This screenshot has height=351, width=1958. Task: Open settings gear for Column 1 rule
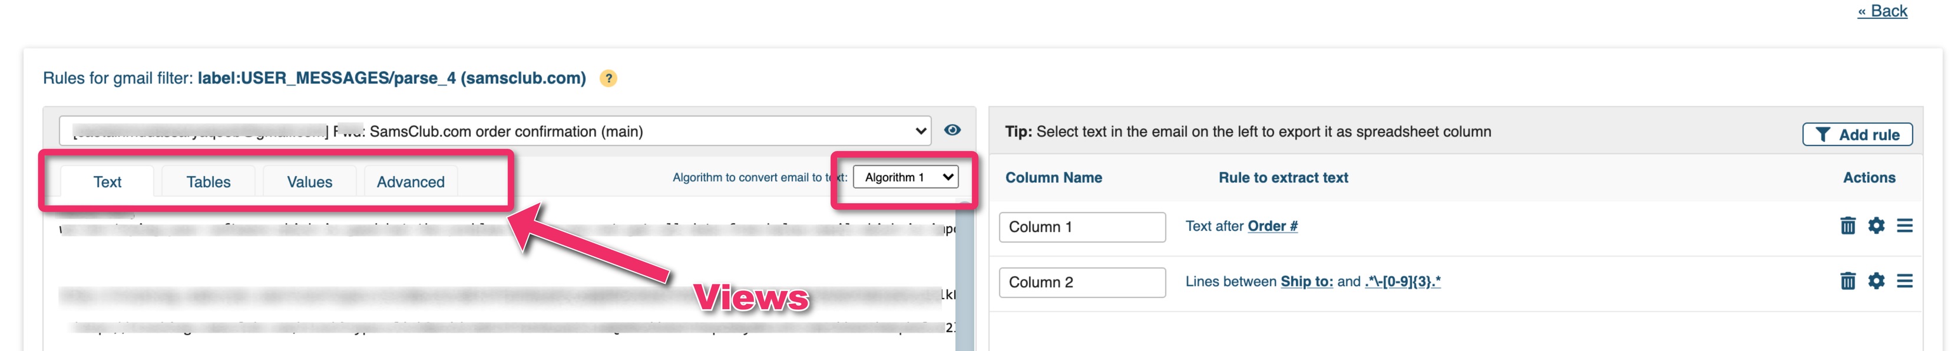click(1876, 226)
